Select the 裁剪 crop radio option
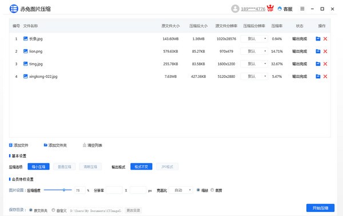 click(x=212, y=190)
